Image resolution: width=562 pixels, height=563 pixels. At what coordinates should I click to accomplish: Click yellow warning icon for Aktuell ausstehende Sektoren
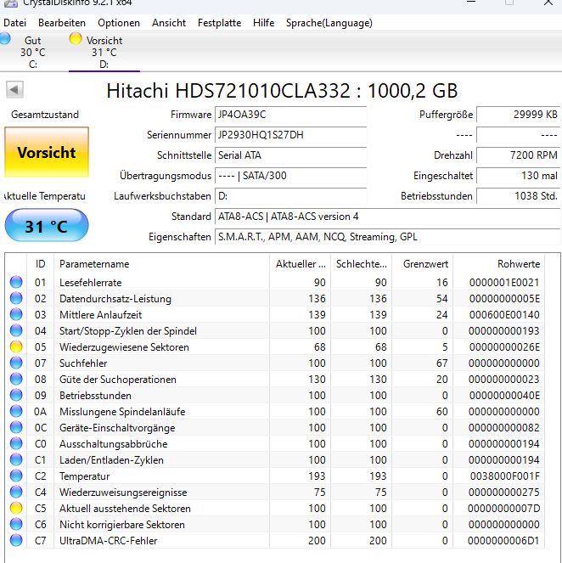[x=16, y=509]
